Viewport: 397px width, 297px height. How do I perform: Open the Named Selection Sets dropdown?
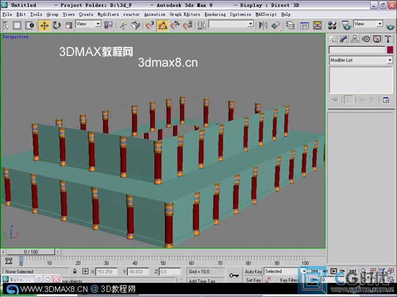tap(231, 24)
